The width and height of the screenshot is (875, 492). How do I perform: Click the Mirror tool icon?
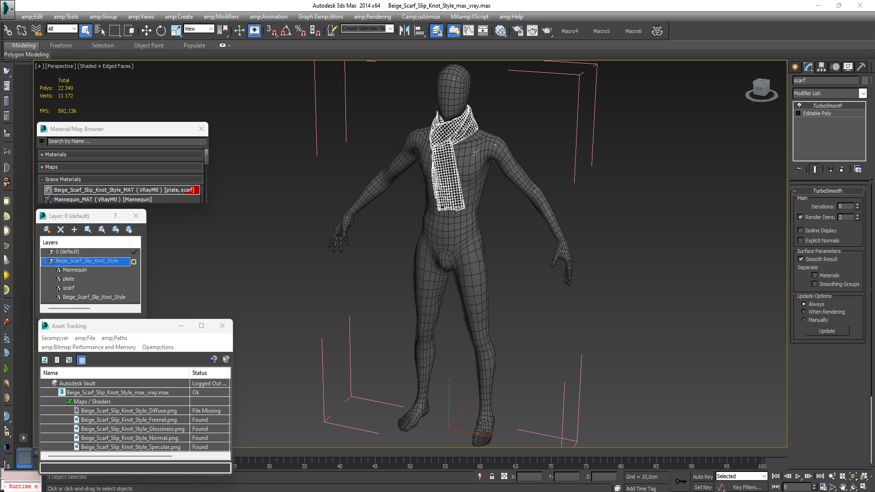click(x=404, y=31)
